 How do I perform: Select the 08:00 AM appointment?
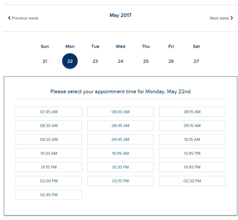pos(121,112)
